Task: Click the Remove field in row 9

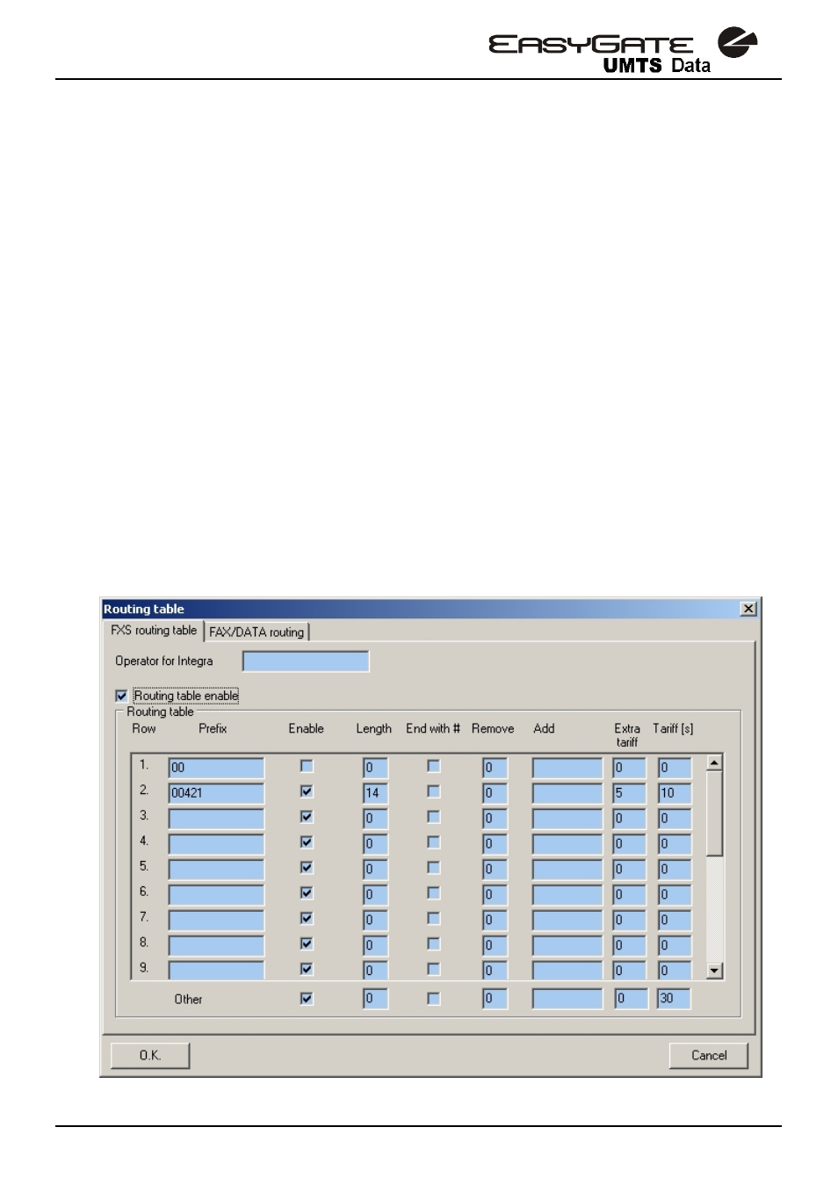Action: [x=495, y=970]
